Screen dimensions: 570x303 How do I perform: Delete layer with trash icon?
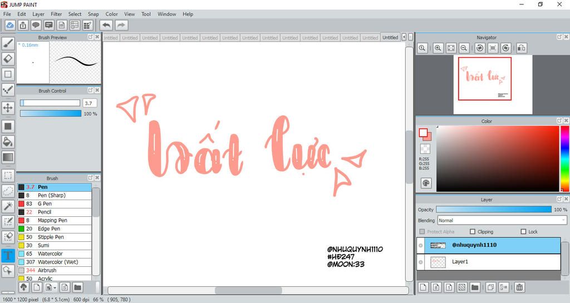[519, 287]
